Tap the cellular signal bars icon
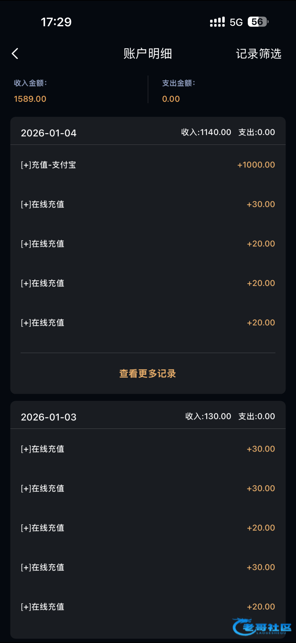 [217, 22]
